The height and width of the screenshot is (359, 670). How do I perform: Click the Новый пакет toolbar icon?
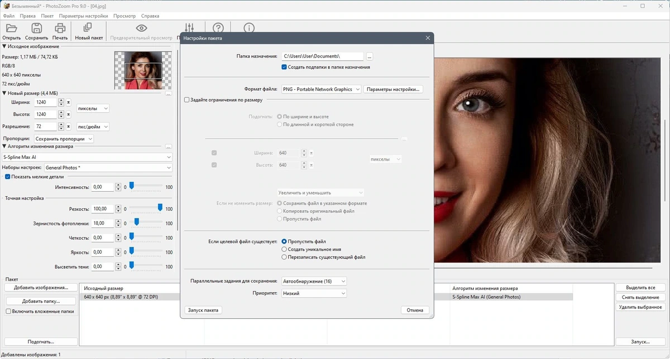click(88, 28)
